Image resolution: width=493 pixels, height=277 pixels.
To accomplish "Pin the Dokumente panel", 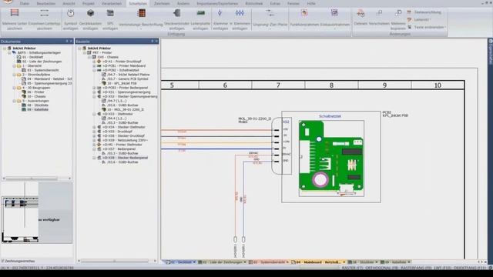I will click(67, 41).
